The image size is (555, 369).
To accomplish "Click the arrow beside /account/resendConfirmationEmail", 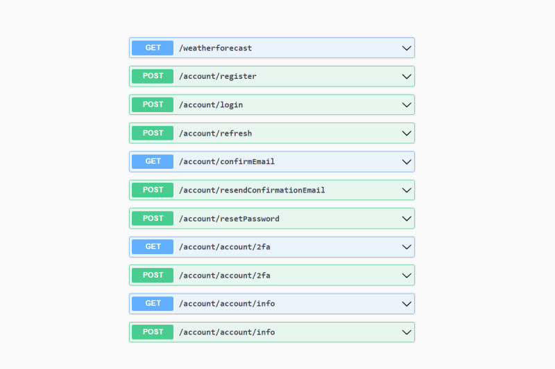I will pos(407,190).
